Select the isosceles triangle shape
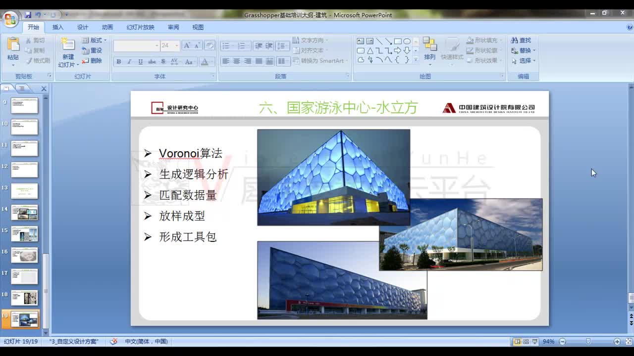 click(x=370, y=50)
